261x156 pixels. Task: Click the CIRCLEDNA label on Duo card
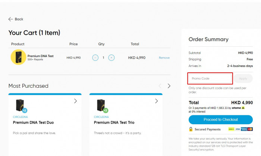tap(20, 117)
